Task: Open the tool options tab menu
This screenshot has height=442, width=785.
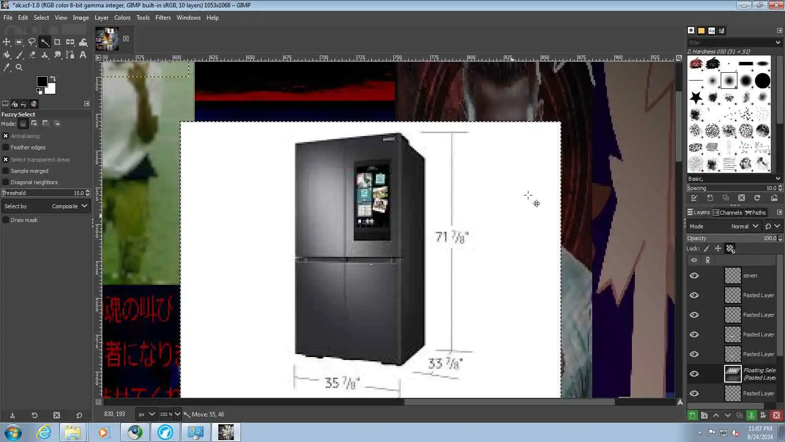Action: coord(87,104)
